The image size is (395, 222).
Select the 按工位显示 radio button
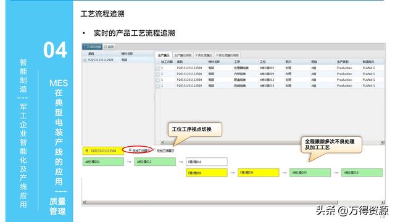[130, 150]
